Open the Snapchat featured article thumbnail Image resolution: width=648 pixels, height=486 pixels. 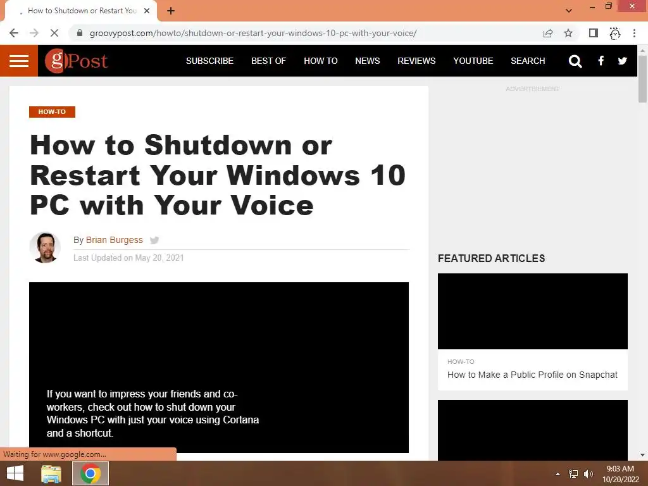pyautogui.click(x=533, y=311)
